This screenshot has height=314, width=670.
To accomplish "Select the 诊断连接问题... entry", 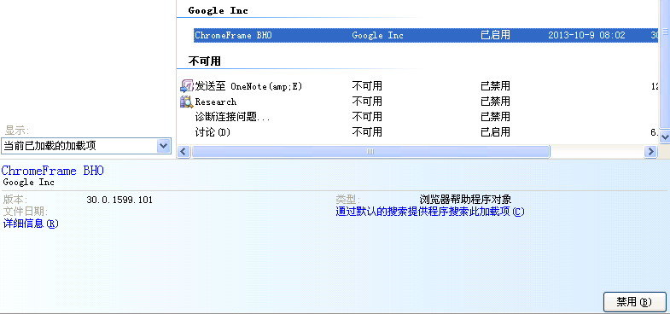I will point(232,117).
